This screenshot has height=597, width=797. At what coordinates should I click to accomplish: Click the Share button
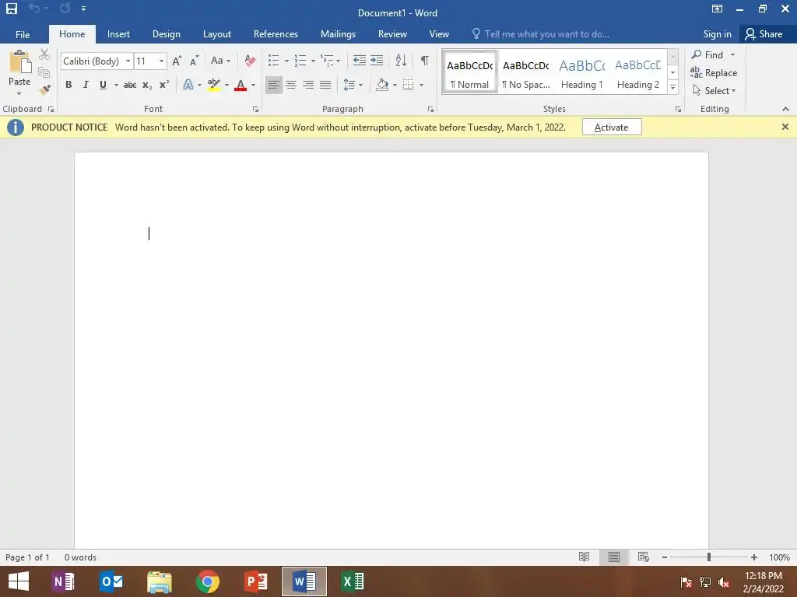click(x=764, y=34)
